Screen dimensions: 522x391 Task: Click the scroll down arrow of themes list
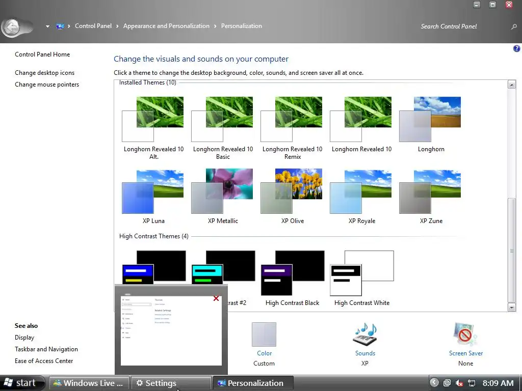(512, 308)
